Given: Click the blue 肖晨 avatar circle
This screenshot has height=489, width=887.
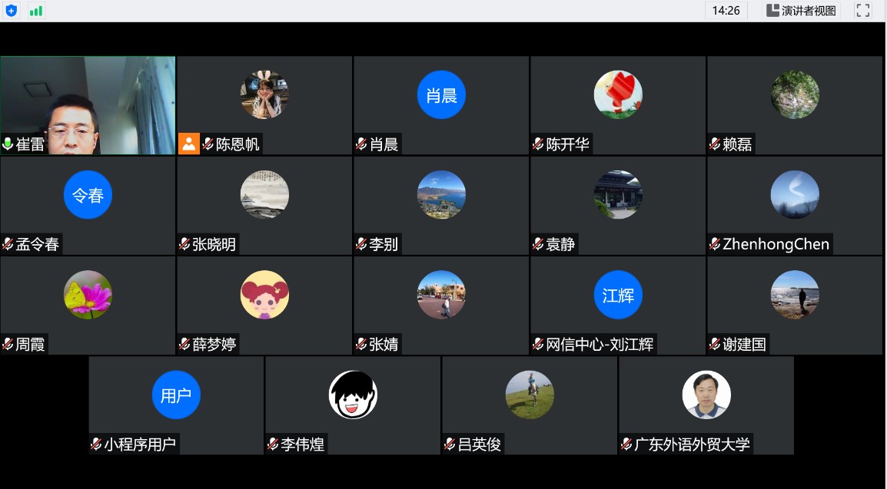Looking at the screenshot, I should pyautogui.click(x=441, y=95).
